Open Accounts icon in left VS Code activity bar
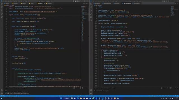Screen dimensions: 179x100 [x=2, y=90]
